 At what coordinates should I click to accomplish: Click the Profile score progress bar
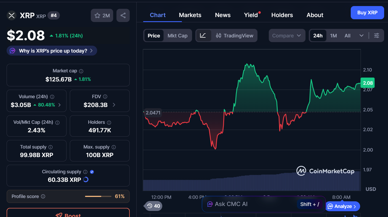98,196
